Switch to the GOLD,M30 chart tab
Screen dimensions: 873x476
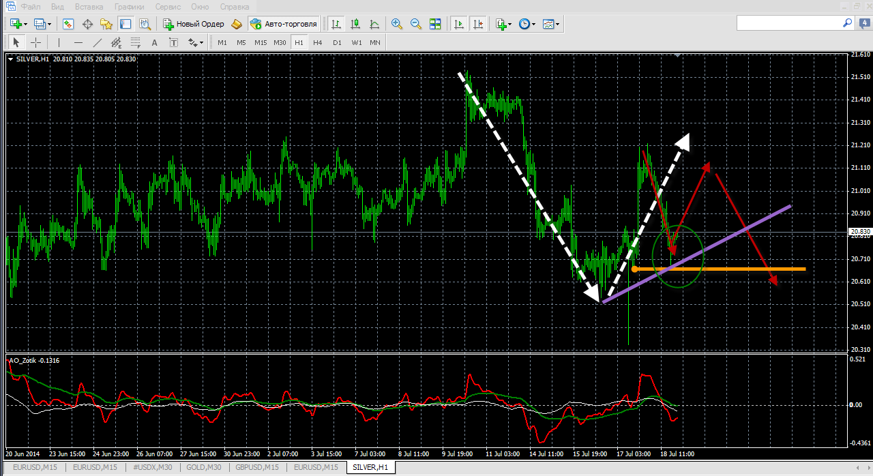pos(203,467)
